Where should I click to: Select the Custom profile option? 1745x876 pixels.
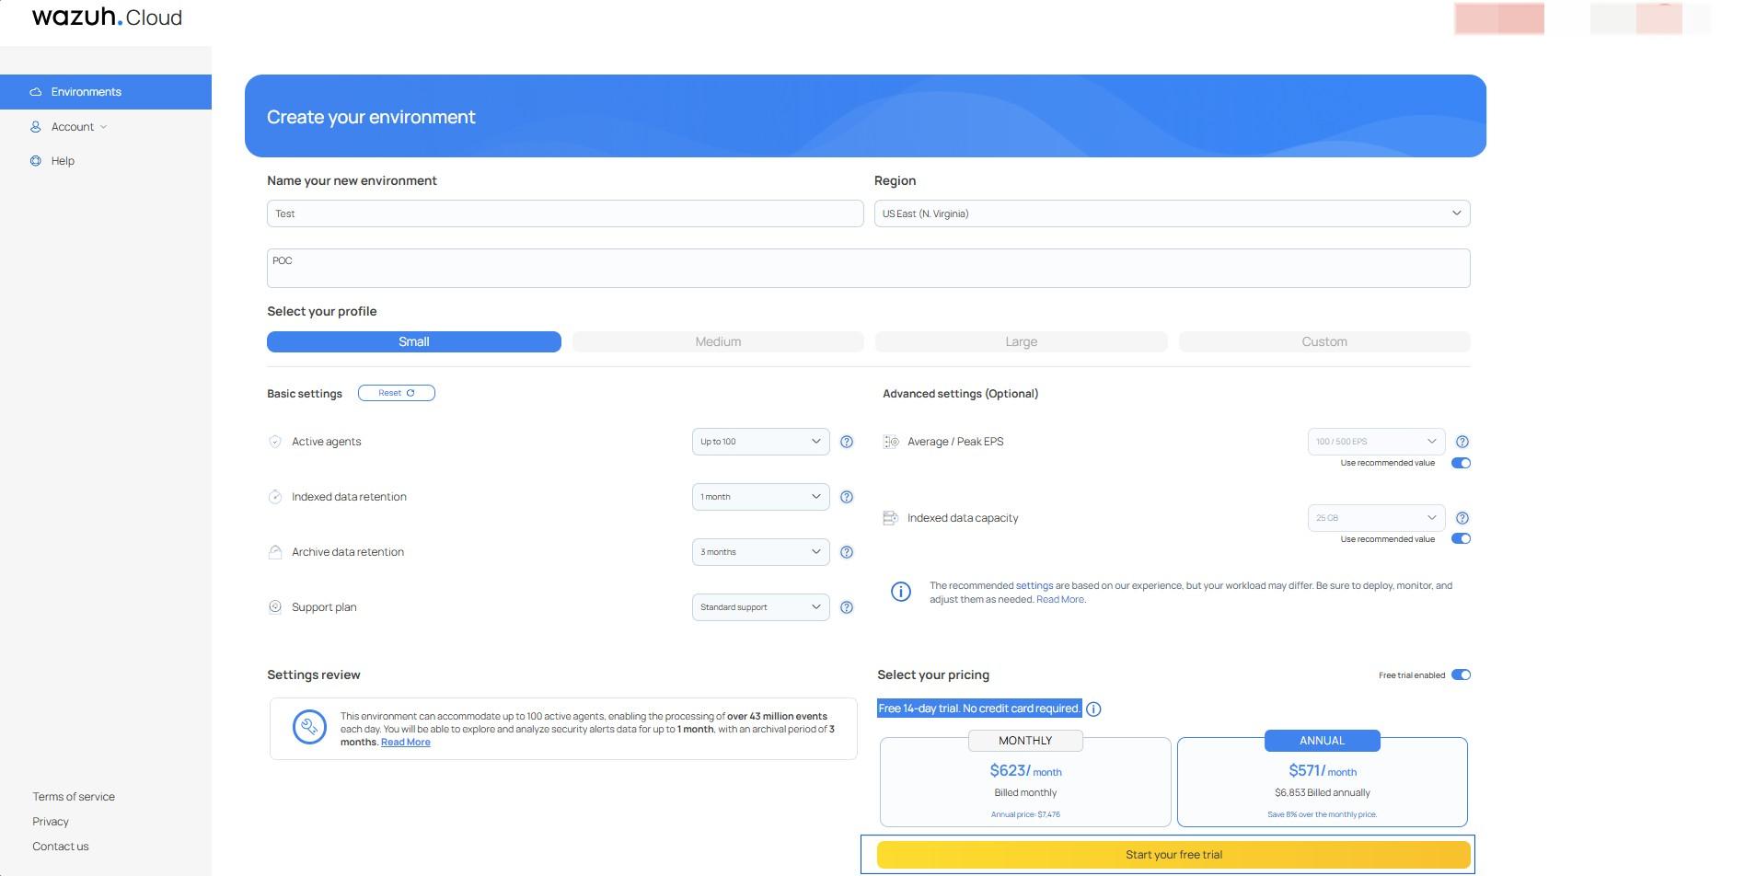[1323, 341]
